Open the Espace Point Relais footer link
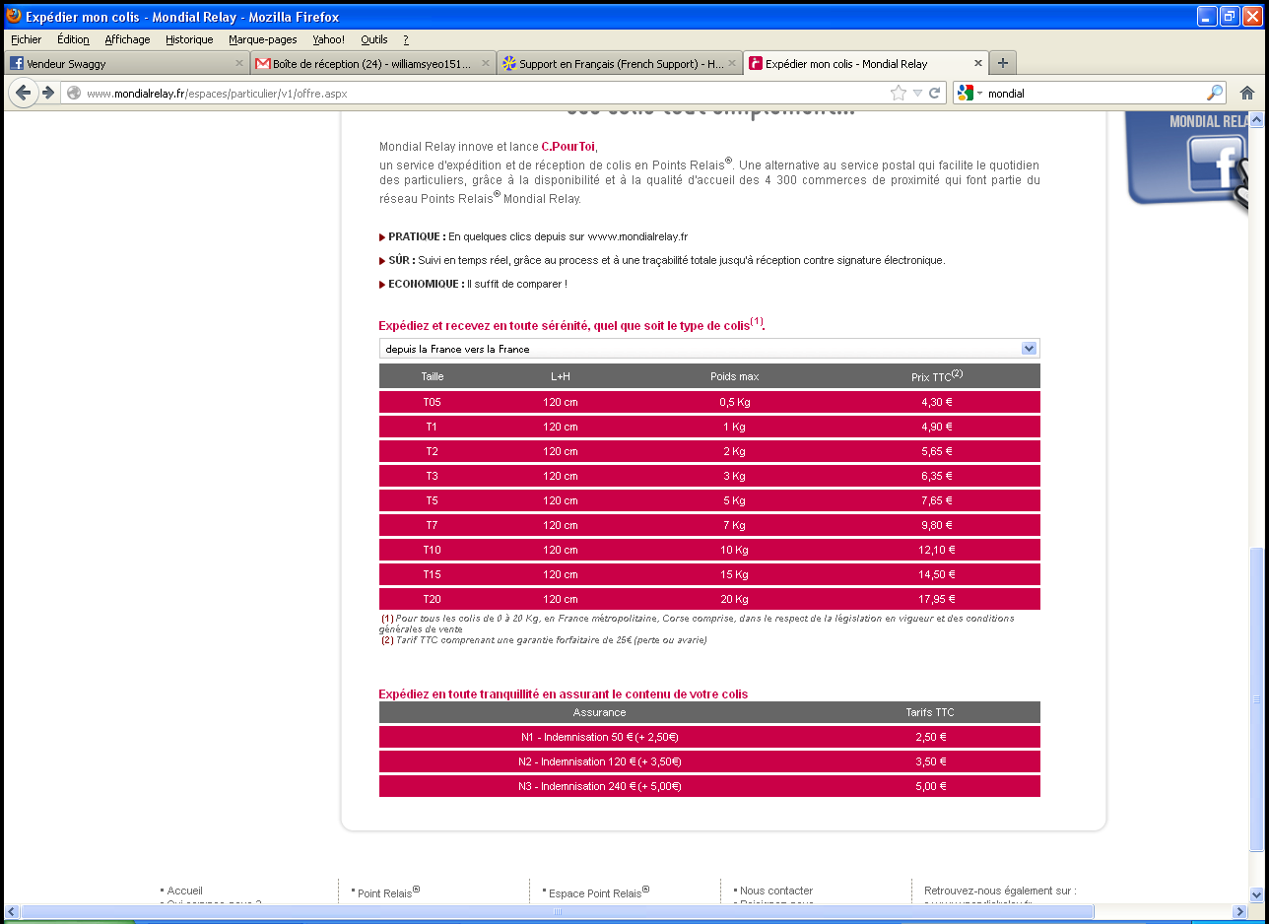 point(598,892)
